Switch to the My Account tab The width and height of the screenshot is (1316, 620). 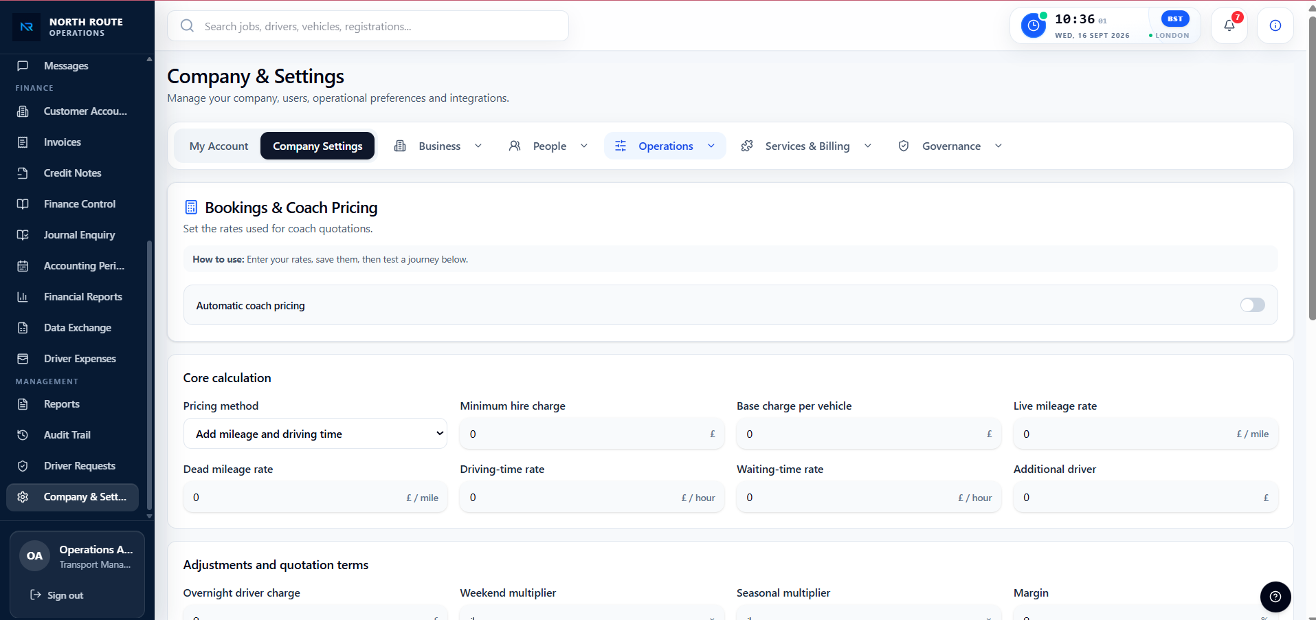(x=219, y=146)
